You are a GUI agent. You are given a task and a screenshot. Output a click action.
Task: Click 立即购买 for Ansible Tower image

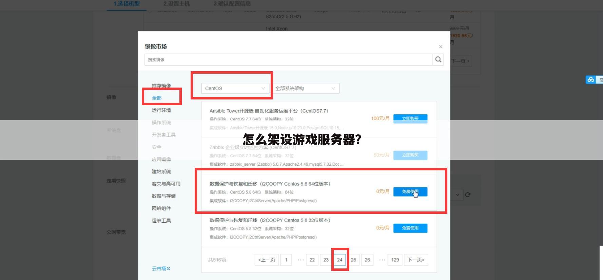(410, 118)
